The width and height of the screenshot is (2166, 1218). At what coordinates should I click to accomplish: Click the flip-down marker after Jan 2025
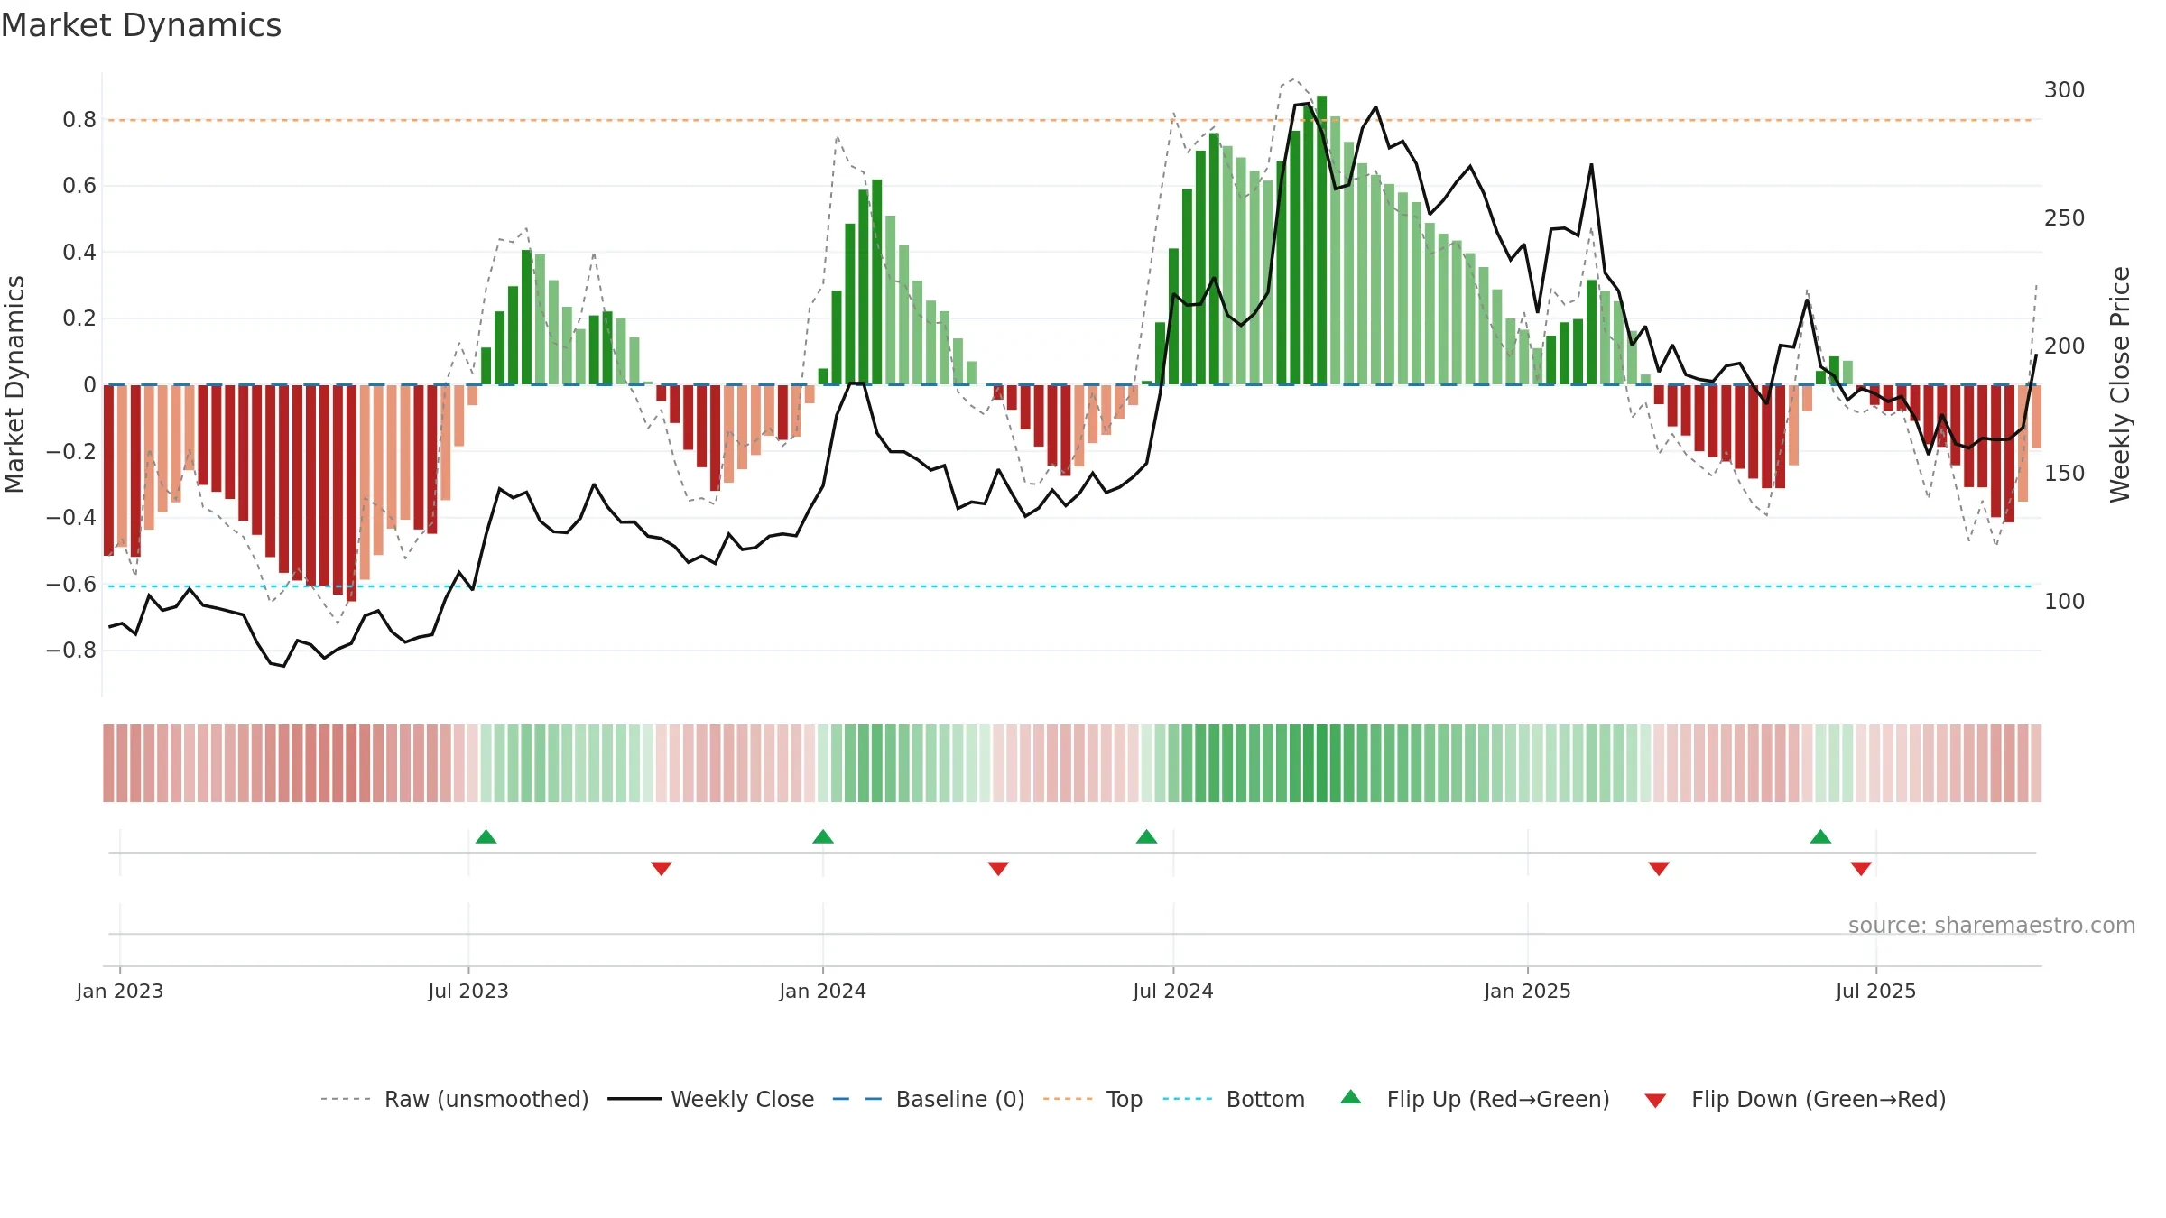click(1659, 868)
